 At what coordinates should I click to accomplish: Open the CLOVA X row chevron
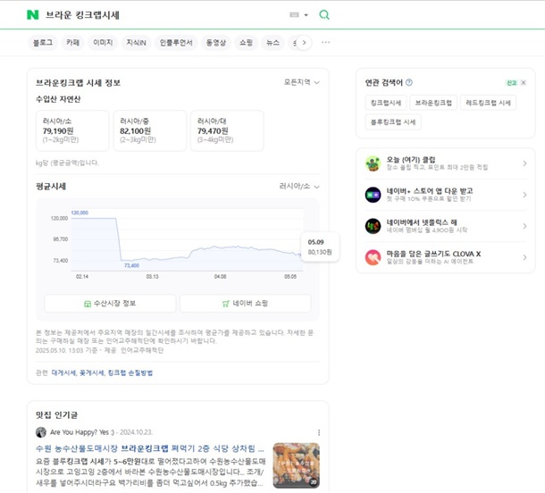click(x=524, y=257)
